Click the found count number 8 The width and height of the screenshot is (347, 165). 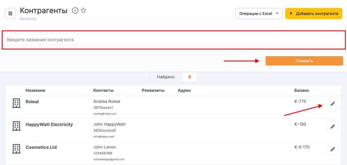[x=190, y=77]
